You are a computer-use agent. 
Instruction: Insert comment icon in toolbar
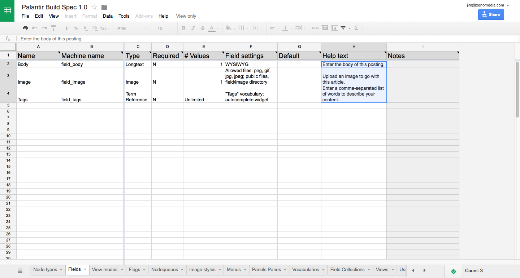pos(325,28)
